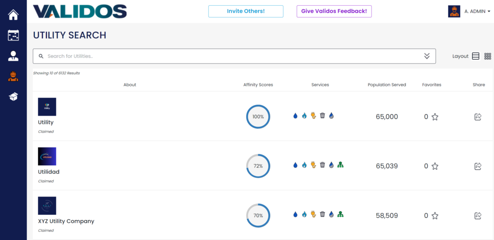Click the Utility row water drop icon

[x=295, y=116]
